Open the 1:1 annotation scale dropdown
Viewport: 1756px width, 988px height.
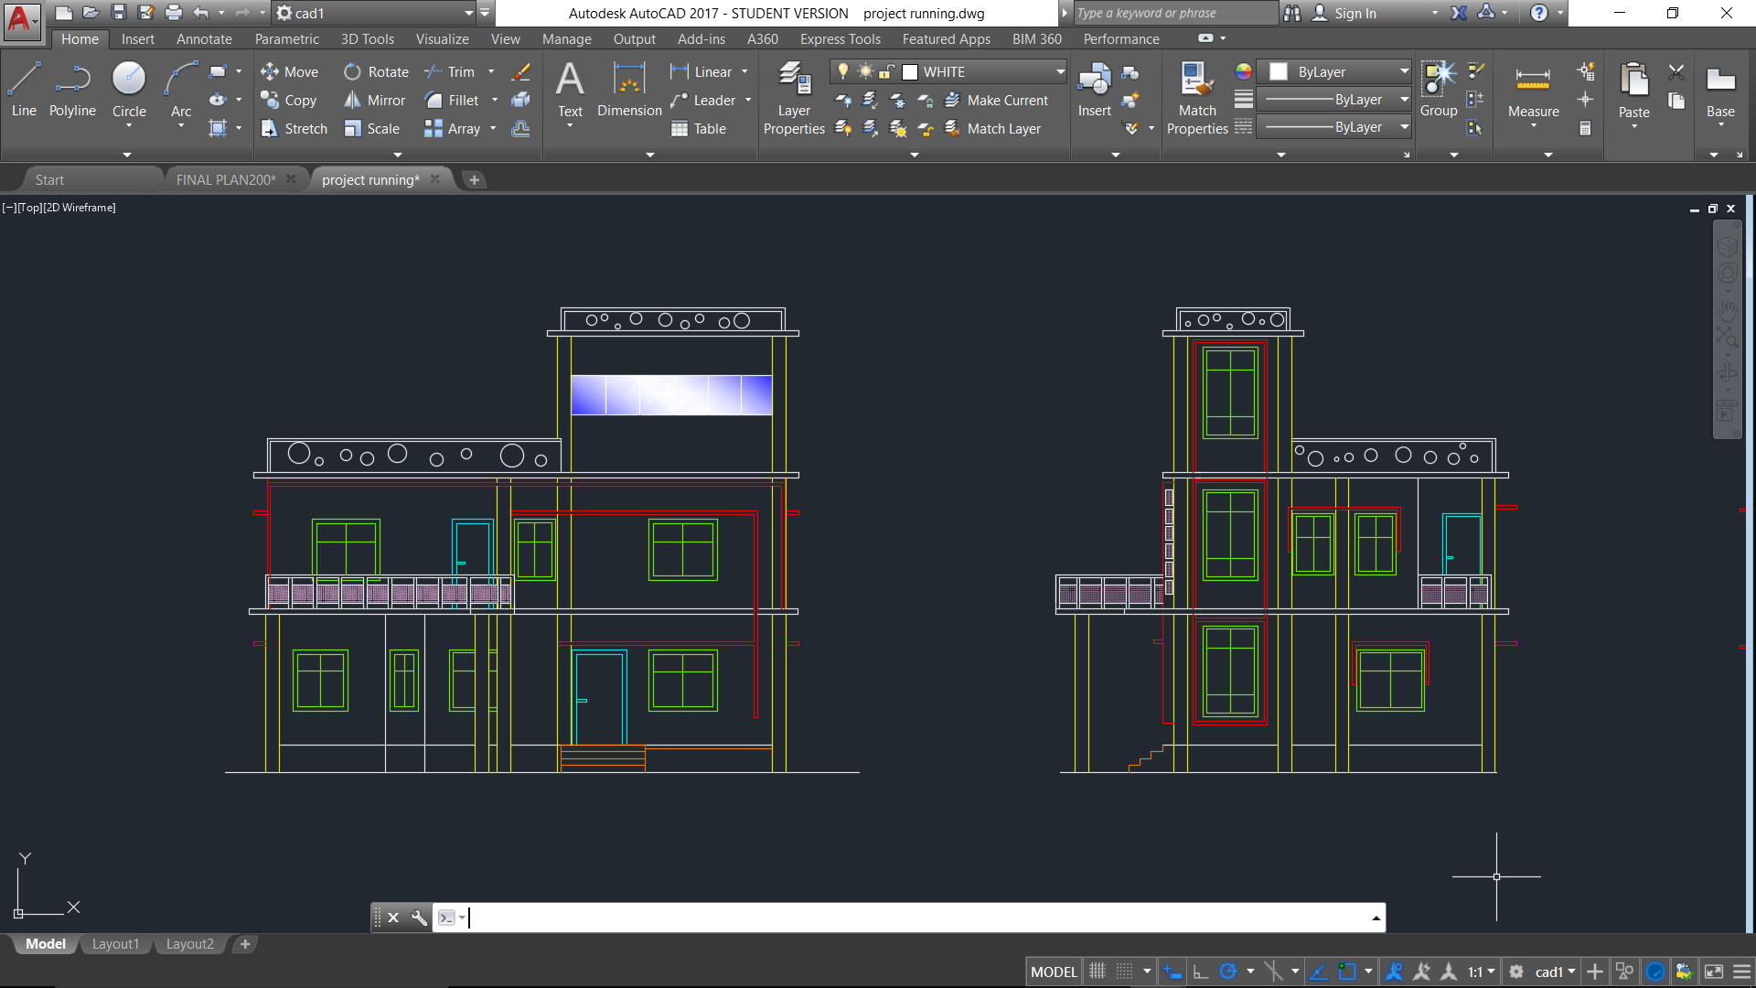coord(1482,972)
